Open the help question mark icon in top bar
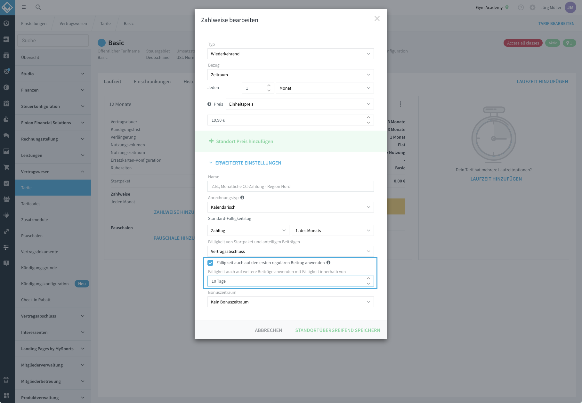 [521, 7]
